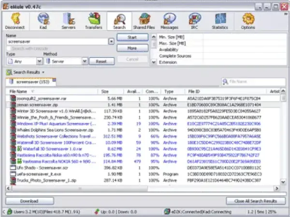290x217 pixels.
Task: Click the Availability parameter row
Action: [x=222, y=50]
